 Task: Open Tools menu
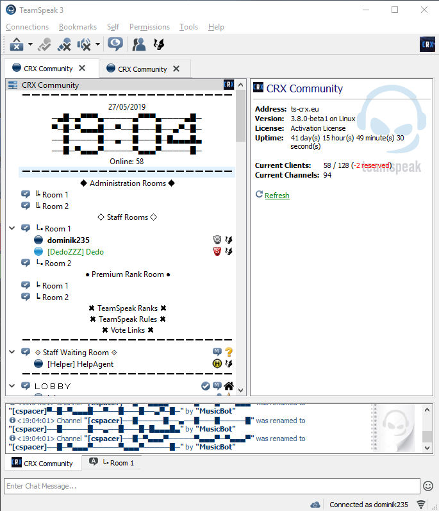[x=188, y=27]
